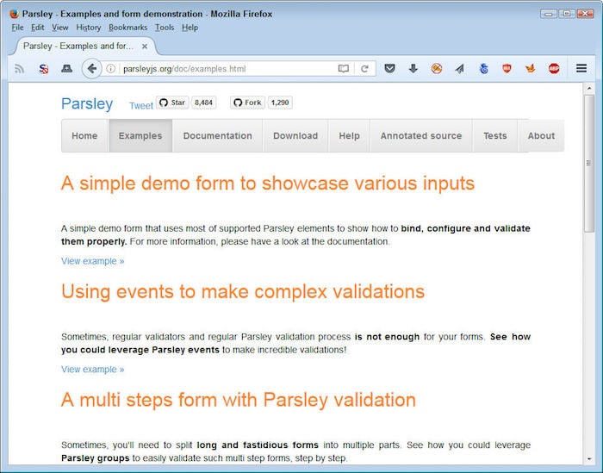Select the Examples nav item
Viewport: 603px width, 473px height.
pyautogui.click(x=140, y=136)
